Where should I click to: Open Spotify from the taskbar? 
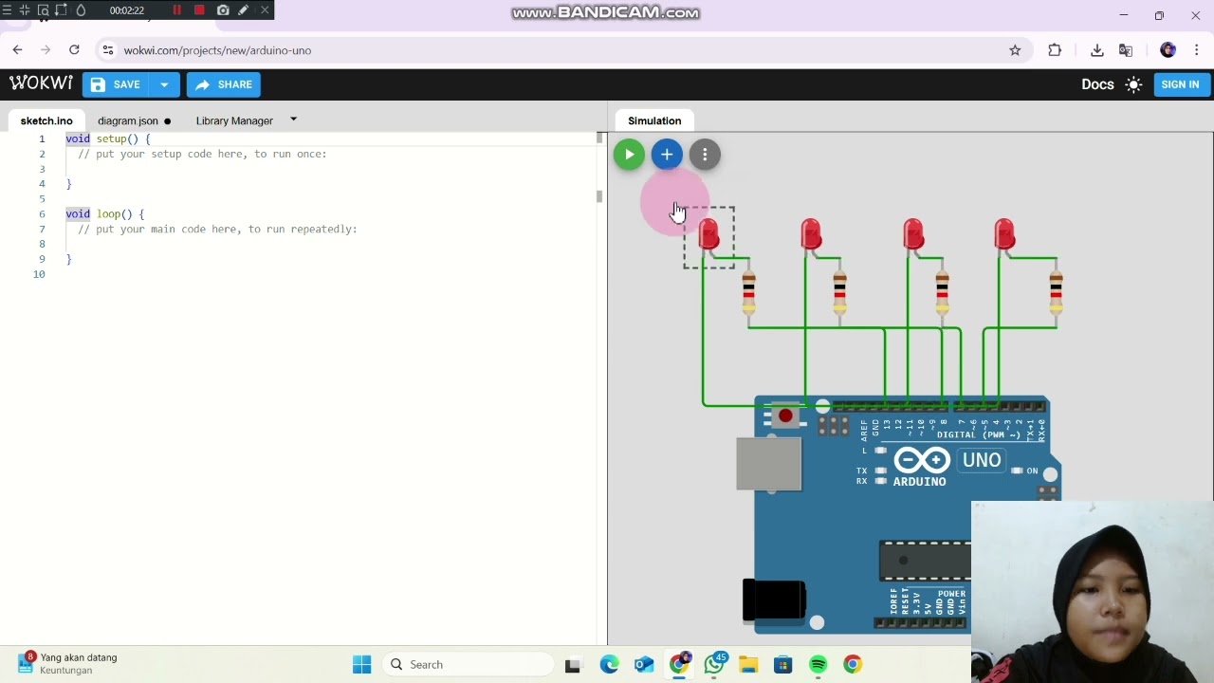(819, 665)
